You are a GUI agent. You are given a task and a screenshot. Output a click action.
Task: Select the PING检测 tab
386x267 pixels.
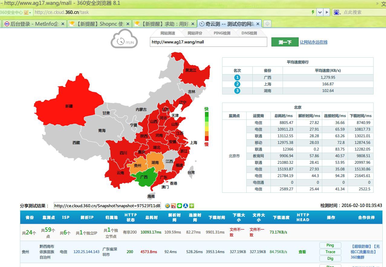222,33
